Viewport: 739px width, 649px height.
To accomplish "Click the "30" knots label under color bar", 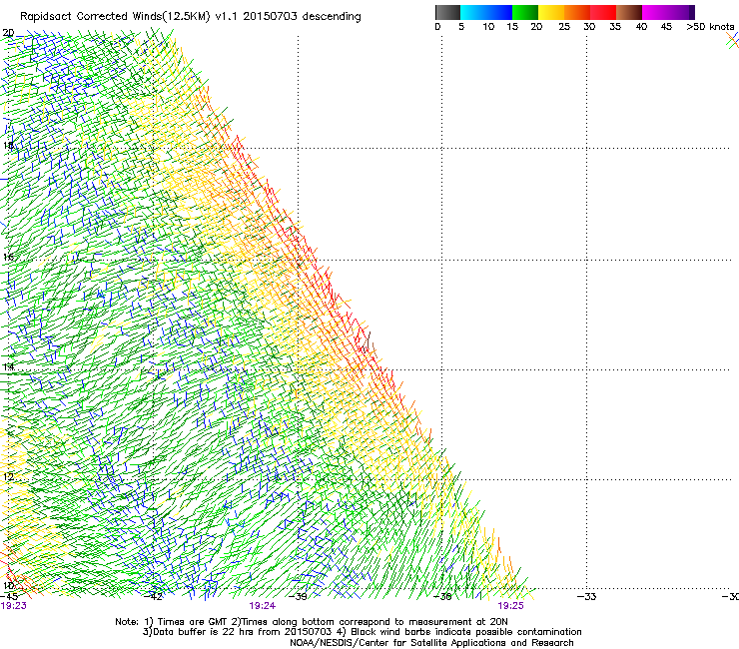I will tap(589, 27).
